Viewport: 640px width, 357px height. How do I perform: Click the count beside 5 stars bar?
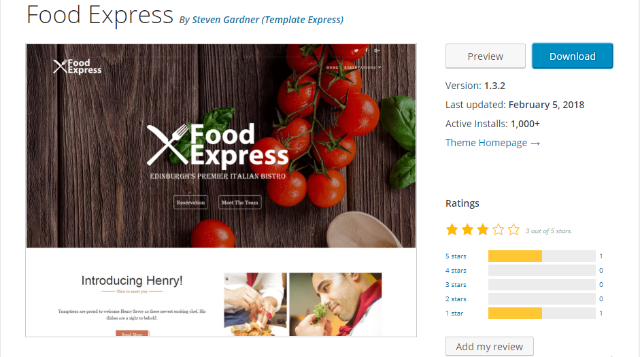(601, 256)
